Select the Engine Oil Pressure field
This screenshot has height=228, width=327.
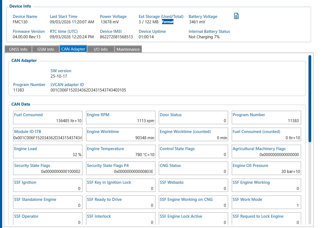click(x=266, y=169)
